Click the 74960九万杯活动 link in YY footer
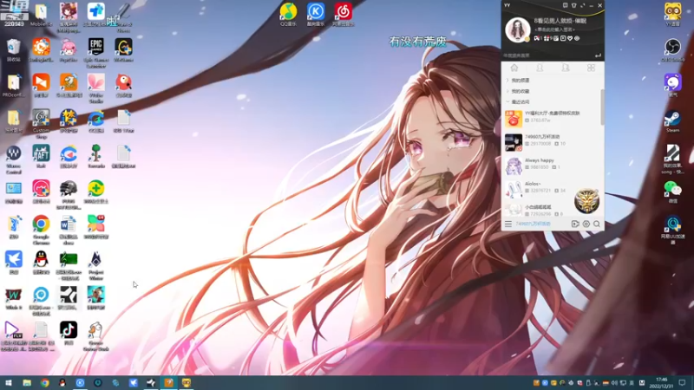This screenshot has height=390, width=694. tap(533, 224)
